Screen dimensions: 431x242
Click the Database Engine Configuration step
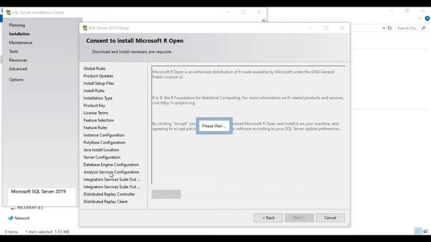(x=111, y=165)
